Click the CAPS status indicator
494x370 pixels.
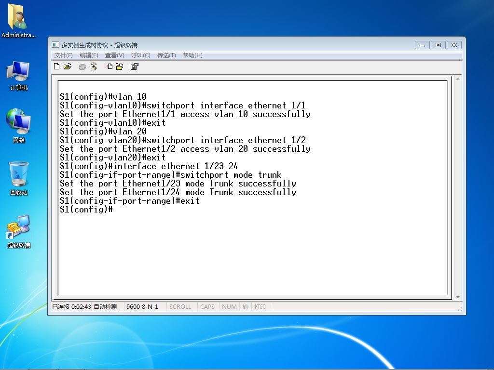(x=207, y=307)
